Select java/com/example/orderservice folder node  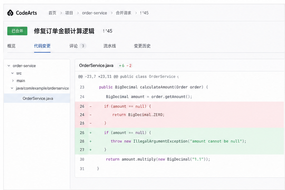click(x=42, y=88)
